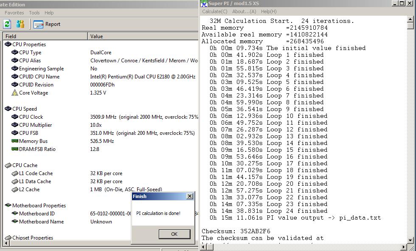The image size is (416, 251).
Task: Click the Field column header
Action: (x=45, y=36)
